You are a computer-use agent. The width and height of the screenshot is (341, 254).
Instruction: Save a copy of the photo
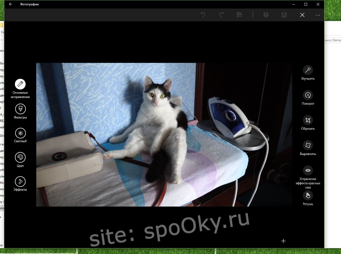pyautogui.click(x=266, y=15)
